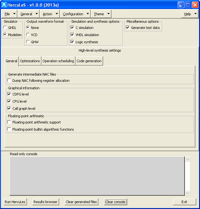Click the Run HercuLes button

pos(15,202)
